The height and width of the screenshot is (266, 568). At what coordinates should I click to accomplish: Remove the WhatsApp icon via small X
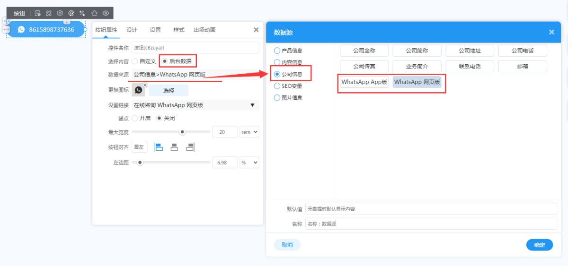point(145,85)
